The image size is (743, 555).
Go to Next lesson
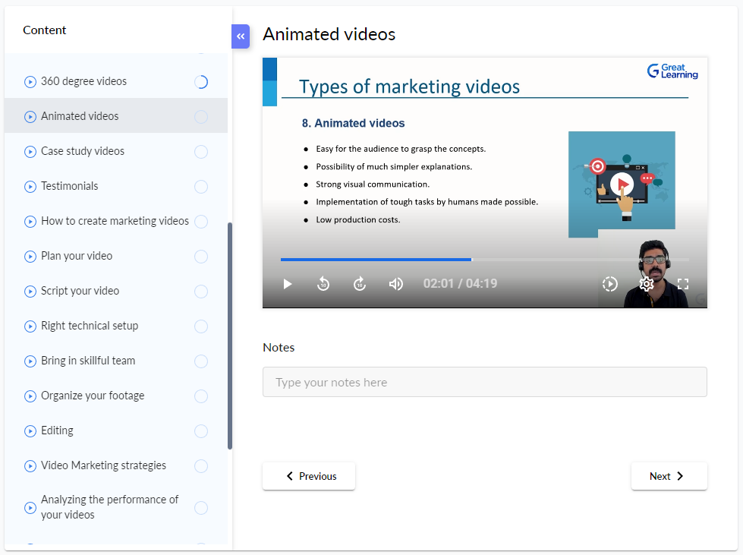669,476
